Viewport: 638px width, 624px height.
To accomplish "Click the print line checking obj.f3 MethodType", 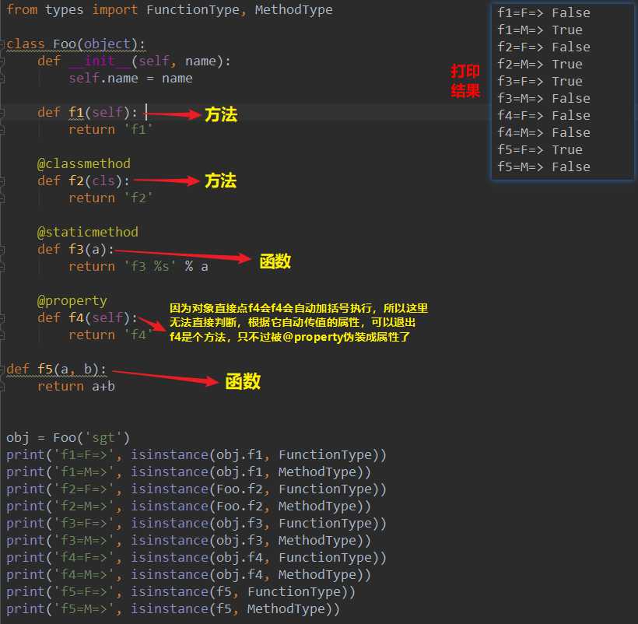I will coord(188,540).
